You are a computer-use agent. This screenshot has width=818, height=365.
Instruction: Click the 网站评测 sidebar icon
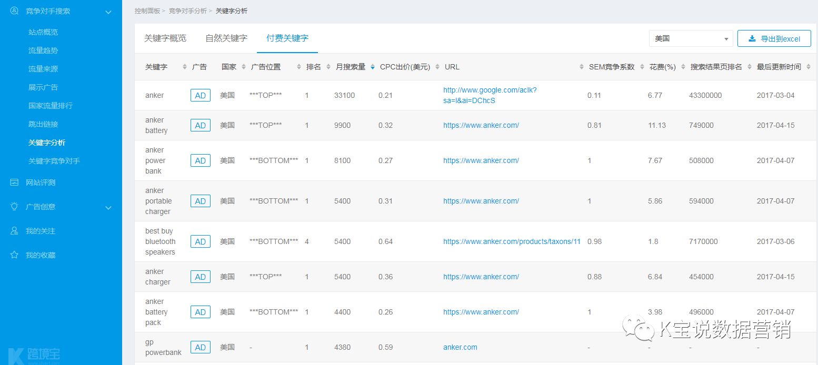(x=14, y=182)
